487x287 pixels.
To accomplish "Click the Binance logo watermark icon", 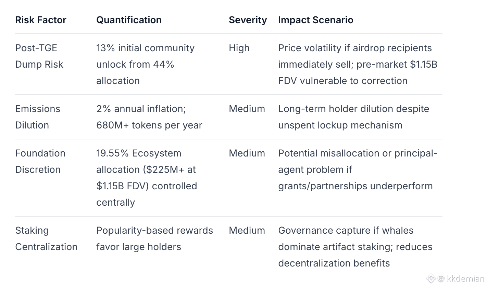I will coord(430,278).
